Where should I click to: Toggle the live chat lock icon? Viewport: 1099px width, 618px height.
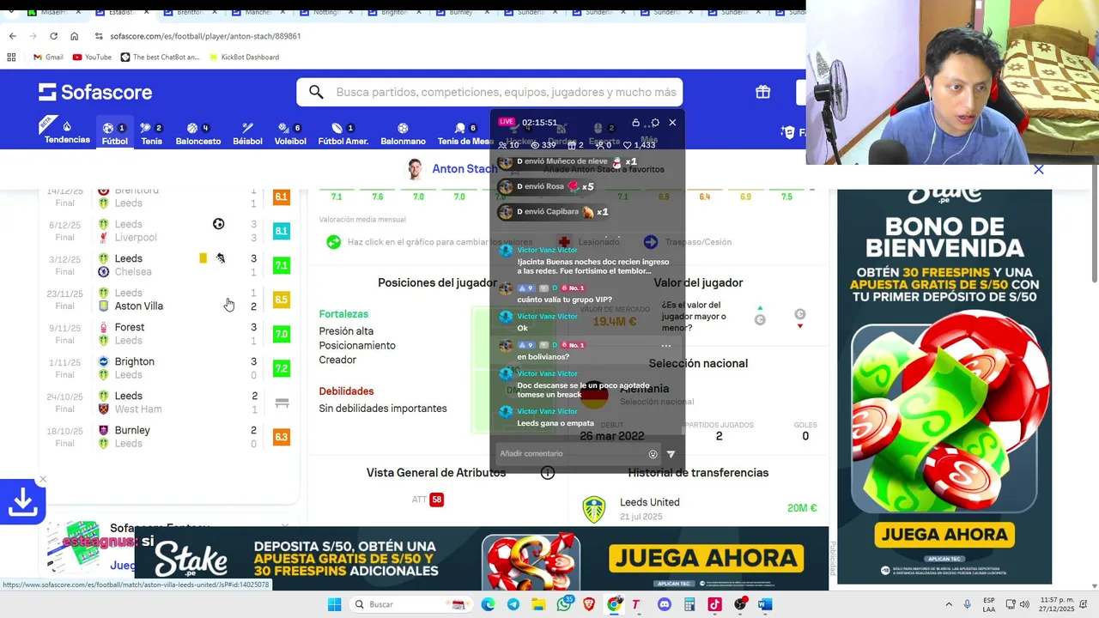(x=635, y=123)
